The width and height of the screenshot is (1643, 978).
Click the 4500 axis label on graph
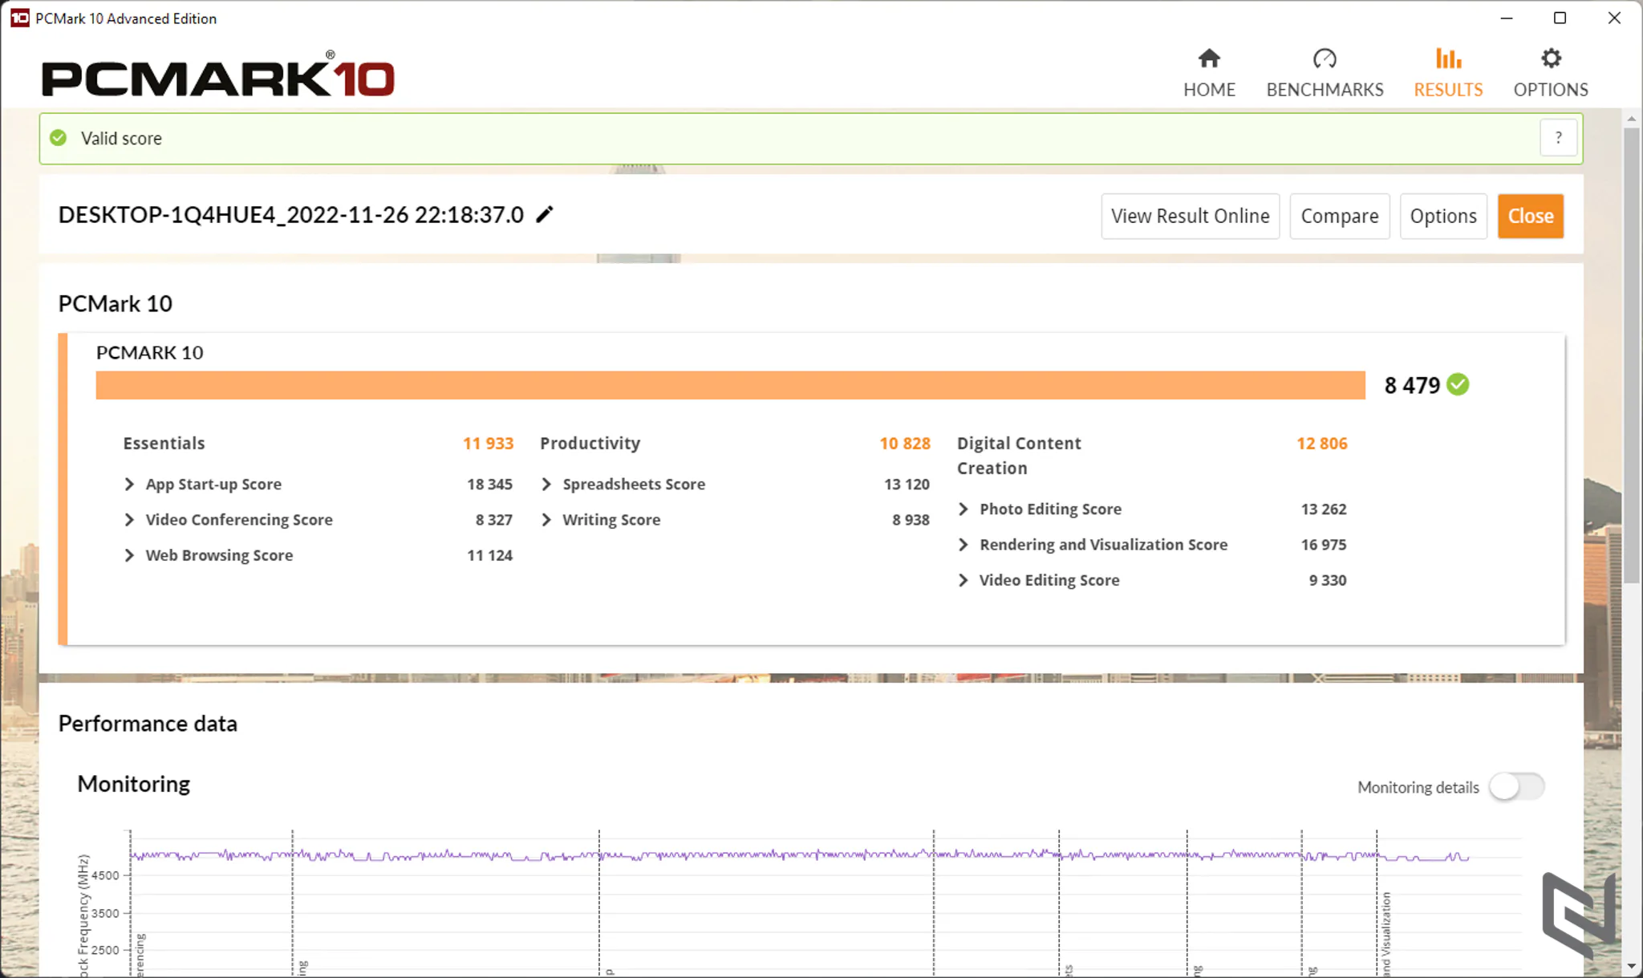pyautogui.click(x=105, y=875)
